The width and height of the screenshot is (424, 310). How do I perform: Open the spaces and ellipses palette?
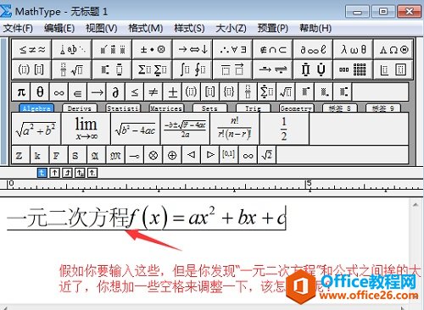[72, 50]
